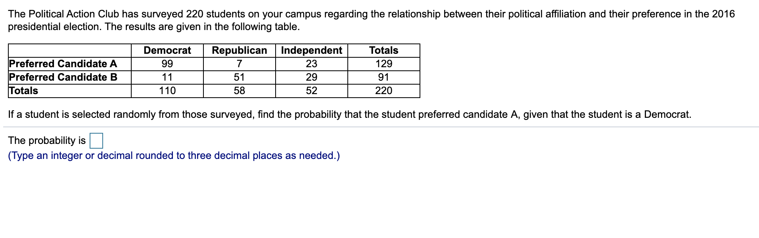This screenshot has width=759, height=238.
Task: Click the Democrat total cell showing 110
Action: tap(167, 91)
